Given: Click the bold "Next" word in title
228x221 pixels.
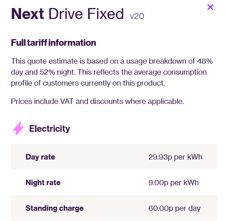Looking at the screenshot, I should click(27, 14).
